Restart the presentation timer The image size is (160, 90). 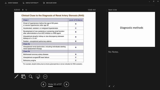pyautogui.click(x=26, y=10)
